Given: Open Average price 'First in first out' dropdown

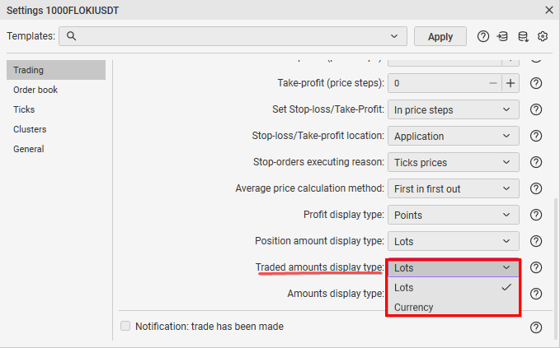Looking at the screenshot, I should coord(454,188).
